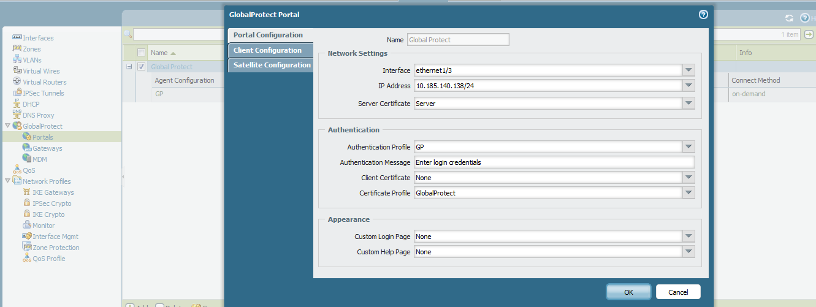
Task: Select the Interfaces icon in sidebar
Action: point(17,38)
